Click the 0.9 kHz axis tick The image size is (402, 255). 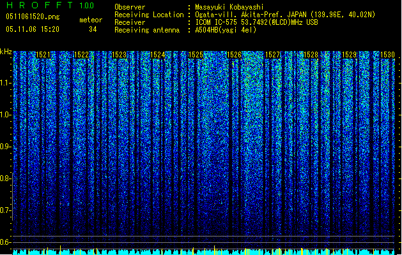(x=6, y=147)
